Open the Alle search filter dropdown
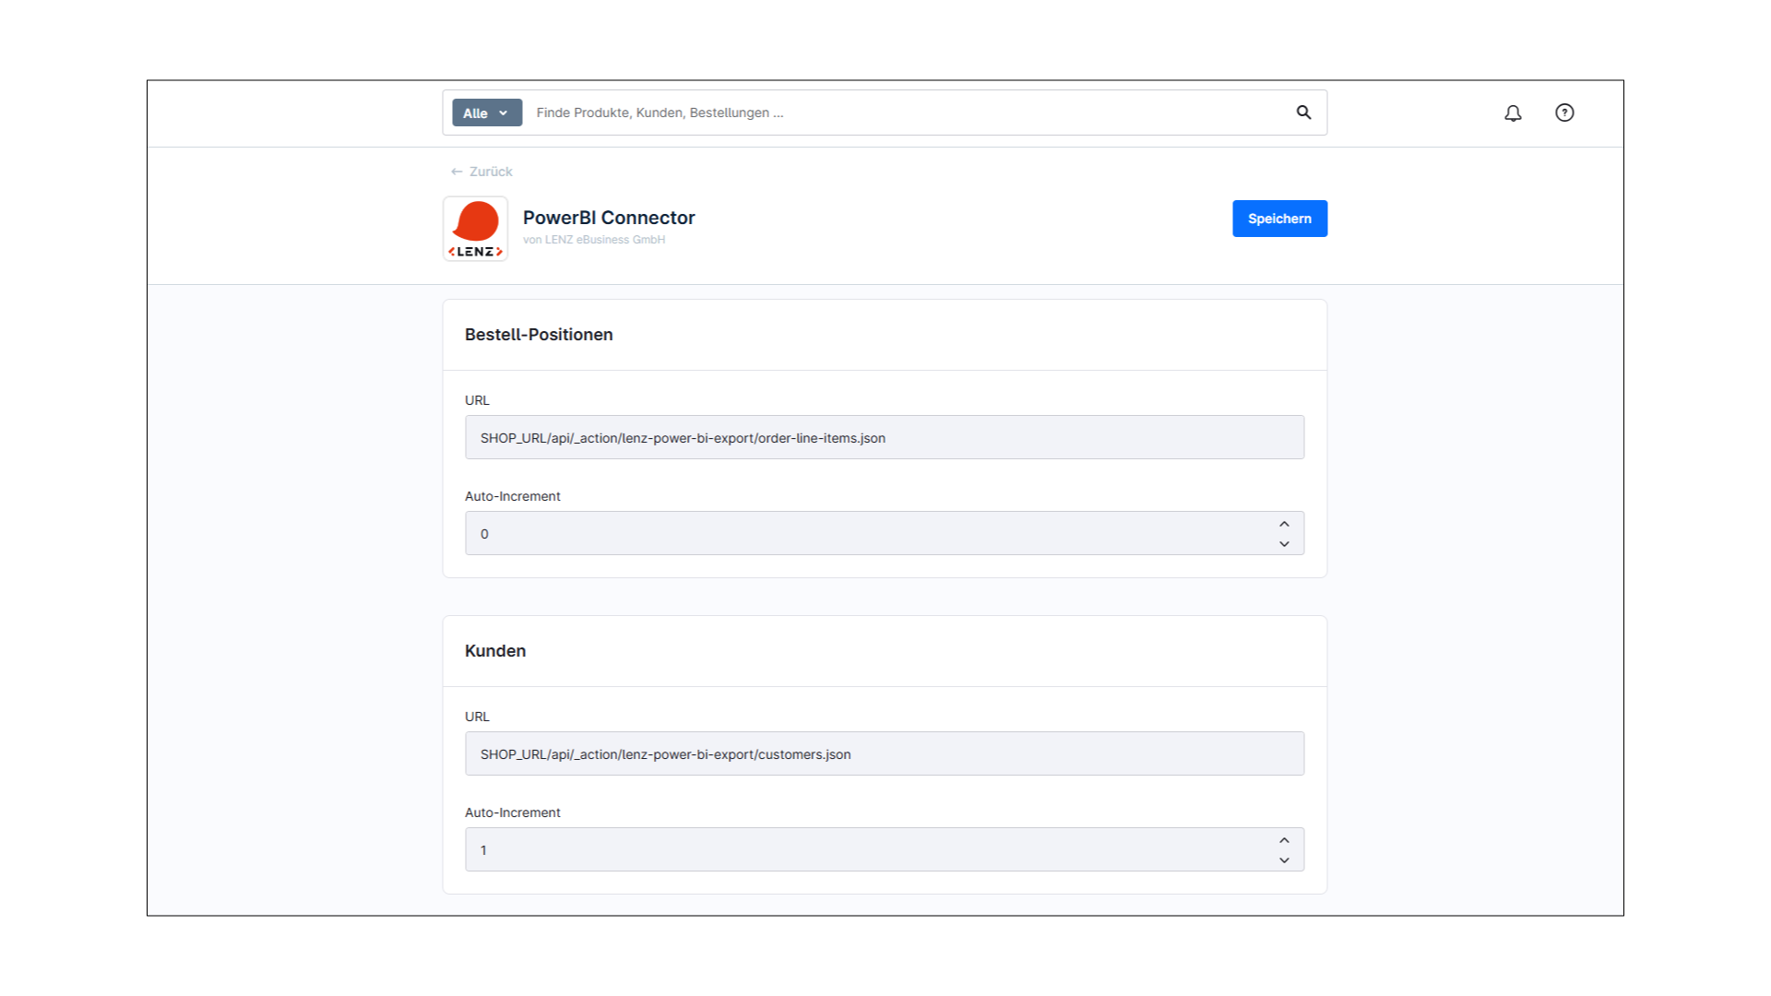1771x996 pixels. (x=486, y=113)
